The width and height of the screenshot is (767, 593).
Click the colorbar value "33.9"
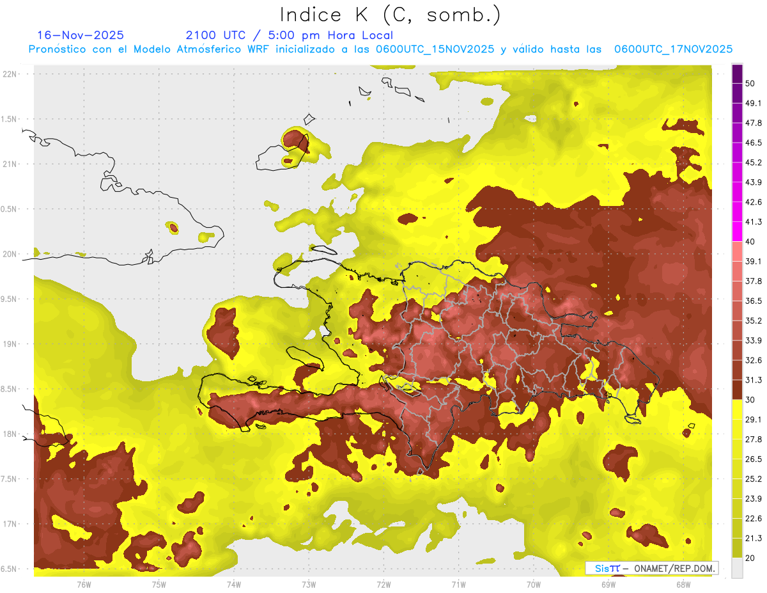[x=753, y=340]
